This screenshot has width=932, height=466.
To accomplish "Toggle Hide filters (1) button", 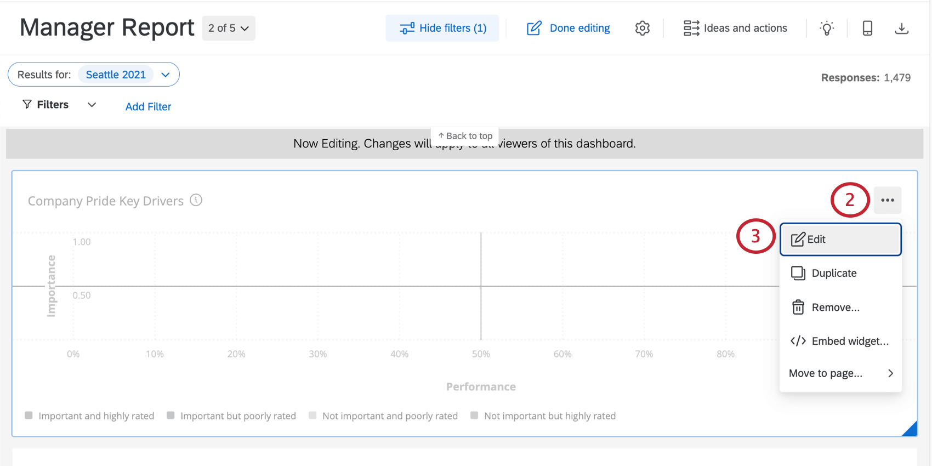I will [442, 28].
